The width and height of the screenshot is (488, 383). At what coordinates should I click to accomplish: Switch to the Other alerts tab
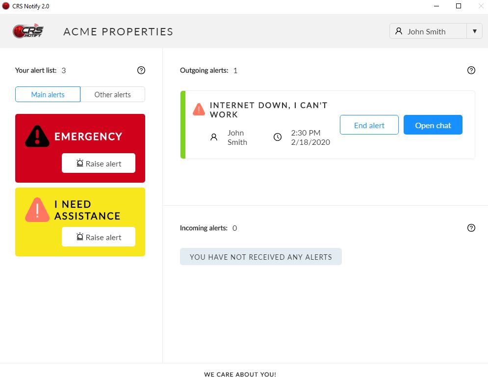113,94
